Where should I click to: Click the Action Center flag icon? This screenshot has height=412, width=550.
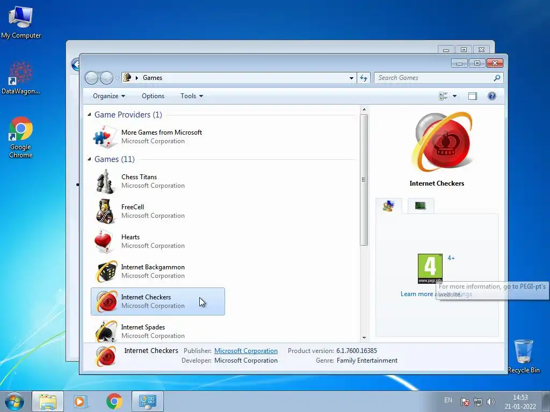pyautogui.click(x=465, y=402)
